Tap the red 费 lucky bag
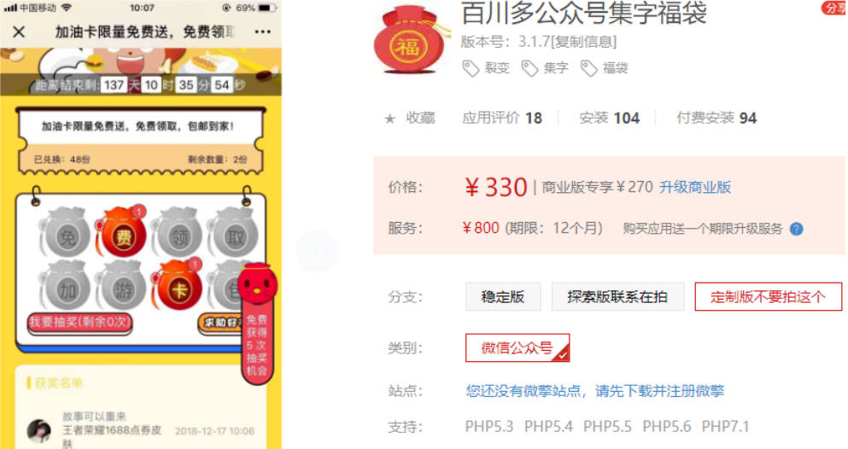Image resolution: width=848 pixels, height=449 pixels. (122, 232)
